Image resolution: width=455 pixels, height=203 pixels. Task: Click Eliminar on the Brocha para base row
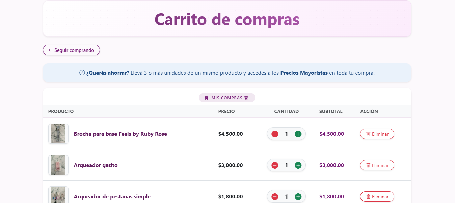coord(377,134)
